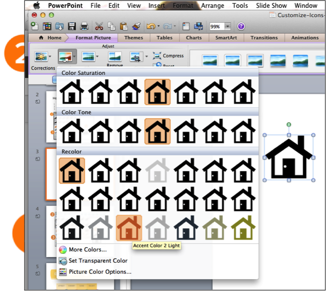Expand the Recolor dropdown arrow
Screen dimensions: 326x291
pyautogui.click(x=75, y=57)
